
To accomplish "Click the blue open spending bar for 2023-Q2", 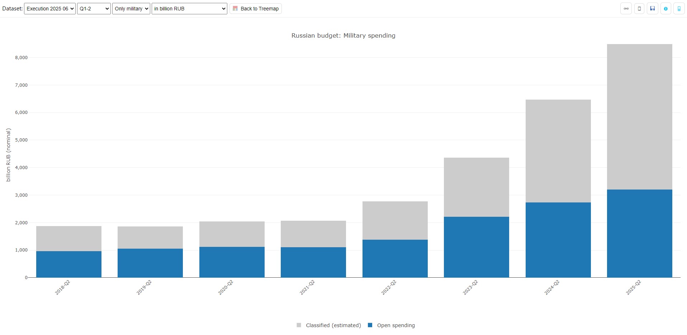I will 477,247.
